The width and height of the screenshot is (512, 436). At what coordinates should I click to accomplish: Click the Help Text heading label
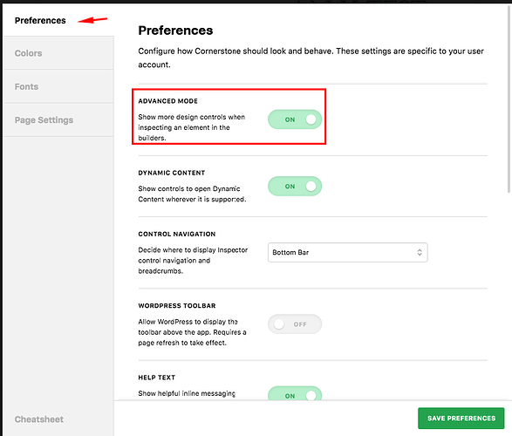157,378
